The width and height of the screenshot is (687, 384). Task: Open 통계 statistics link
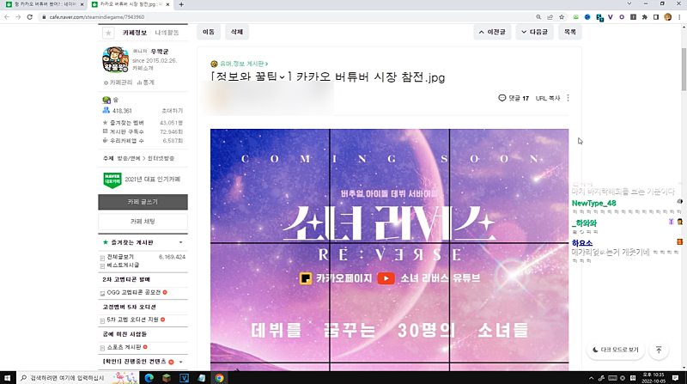point(146,82)
